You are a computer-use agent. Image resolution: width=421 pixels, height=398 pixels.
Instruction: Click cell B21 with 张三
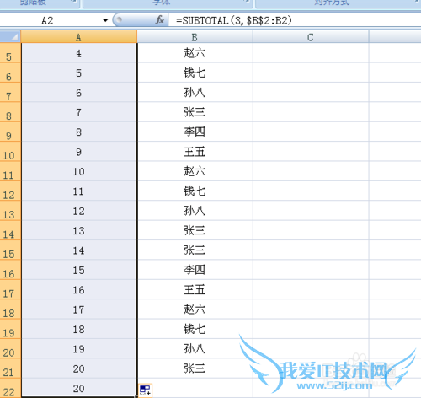(195, 368)
